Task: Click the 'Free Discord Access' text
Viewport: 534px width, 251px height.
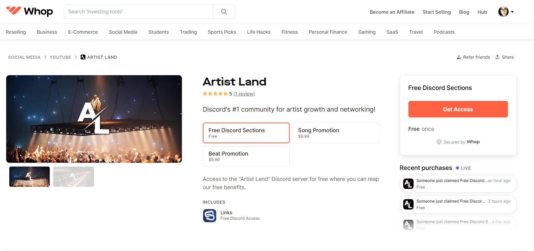Action: pyautogui.click(x=240, y=218)
